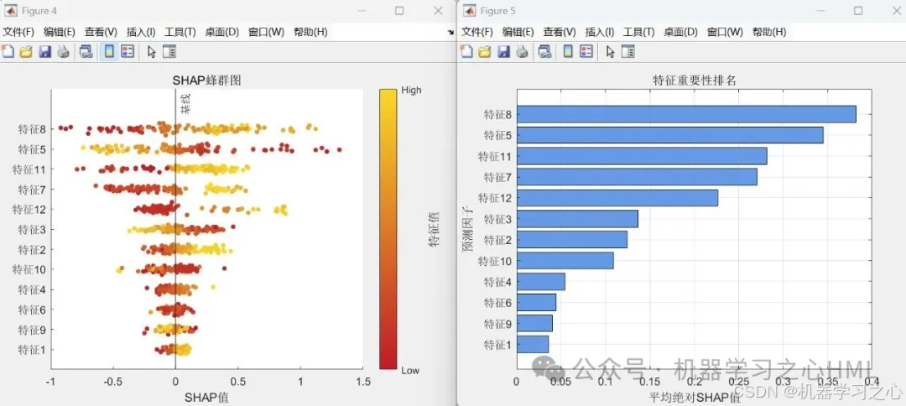906x406 pixels.
Task: Open 插入(I) menu in Figure 4
Action: tap(141, 33)
